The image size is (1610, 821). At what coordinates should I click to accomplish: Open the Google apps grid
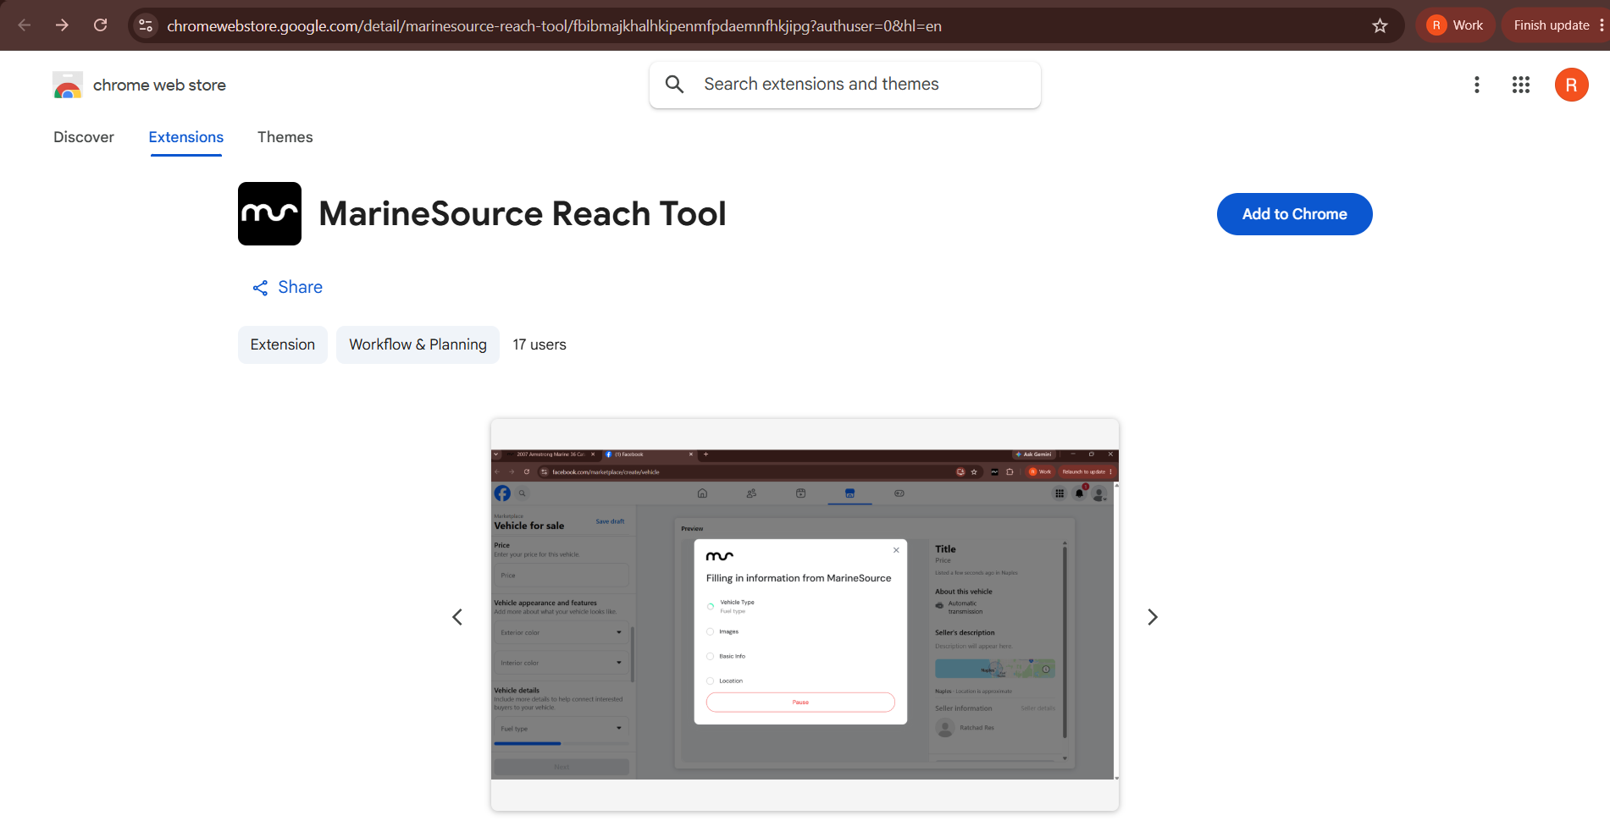[1520, 85]
